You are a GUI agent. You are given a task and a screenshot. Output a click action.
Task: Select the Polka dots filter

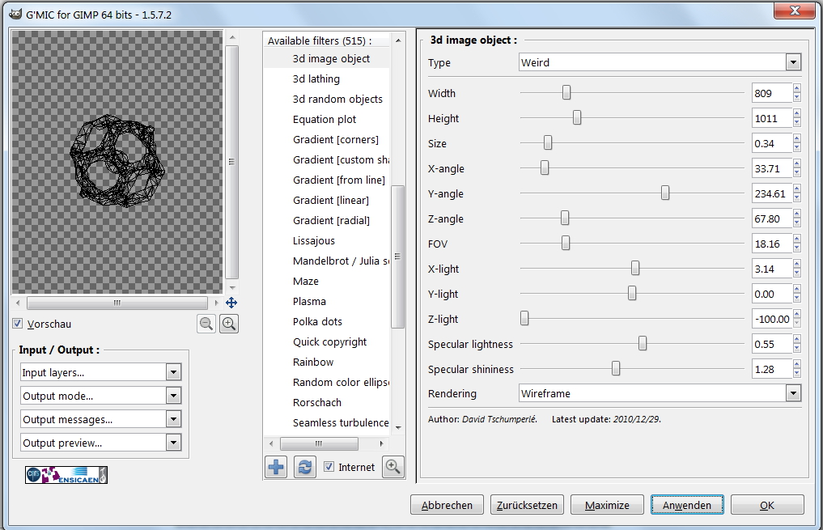point(317,321)
